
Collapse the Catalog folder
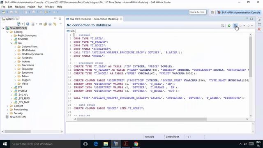pos(7,32)
